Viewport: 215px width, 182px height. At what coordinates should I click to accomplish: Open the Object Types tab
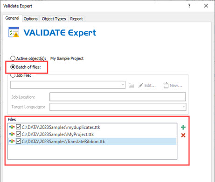coord(54,19)
